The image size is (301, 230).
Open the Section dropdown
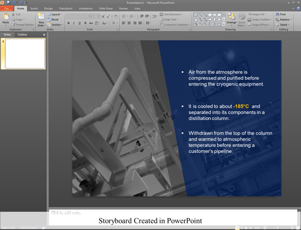pyautogui.click(x=55, y=25)
